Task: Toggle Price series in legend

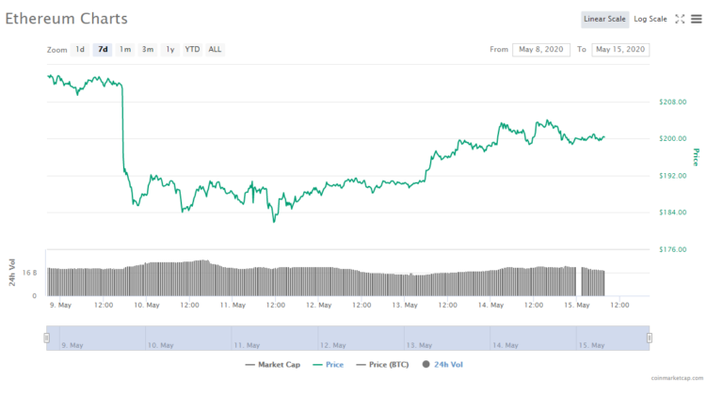Action: tap(328, 365)
